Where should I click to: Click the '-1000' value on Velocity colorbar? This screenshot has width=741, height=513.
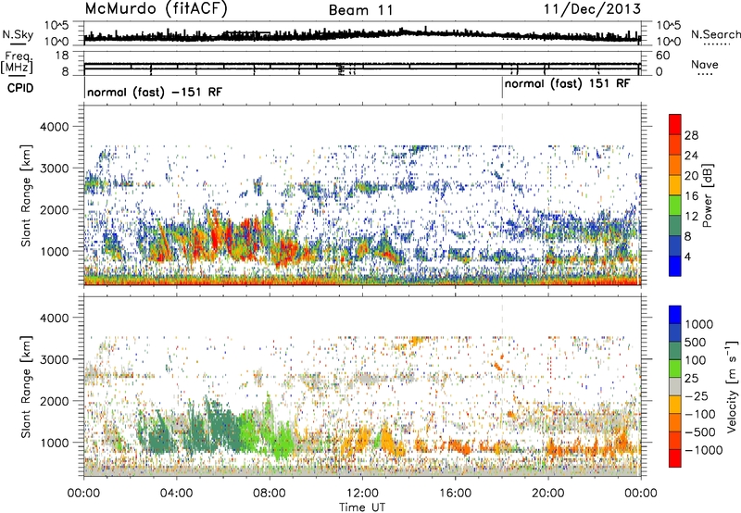tap(703, 450)
